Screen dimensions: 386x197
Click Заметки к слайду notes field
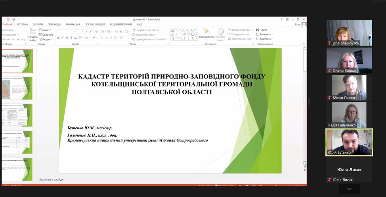(x=51, y=180)
